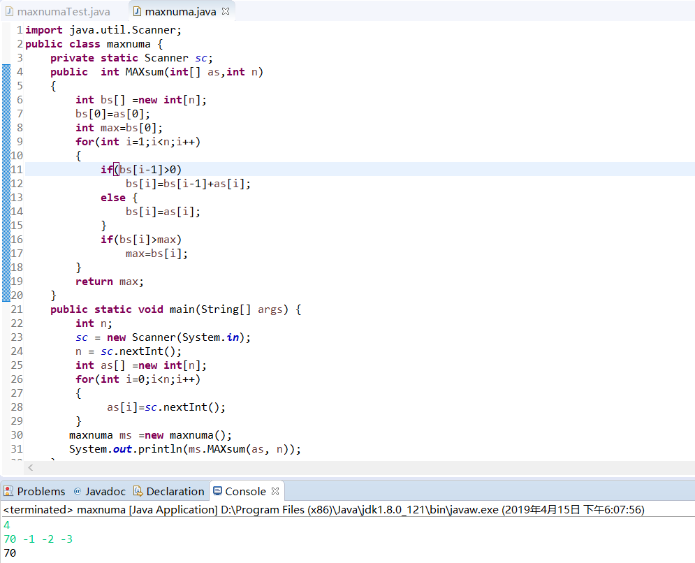
Task: Click the maxnuma.java file icon
Action: click(x=137, y=12)
